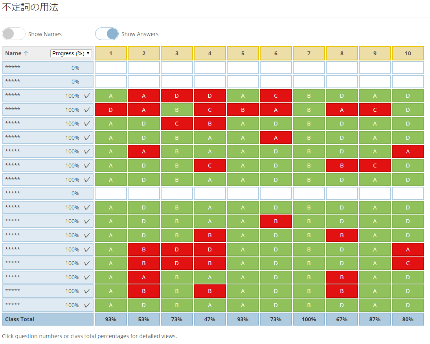Click the 93% class total for question 5
430x344 pixels.
[243, 319]
